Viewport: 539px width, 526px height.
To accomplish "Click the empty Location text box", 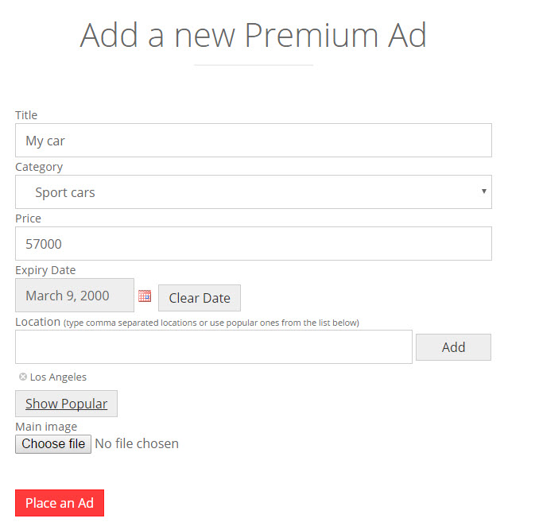I will point(213,347).
